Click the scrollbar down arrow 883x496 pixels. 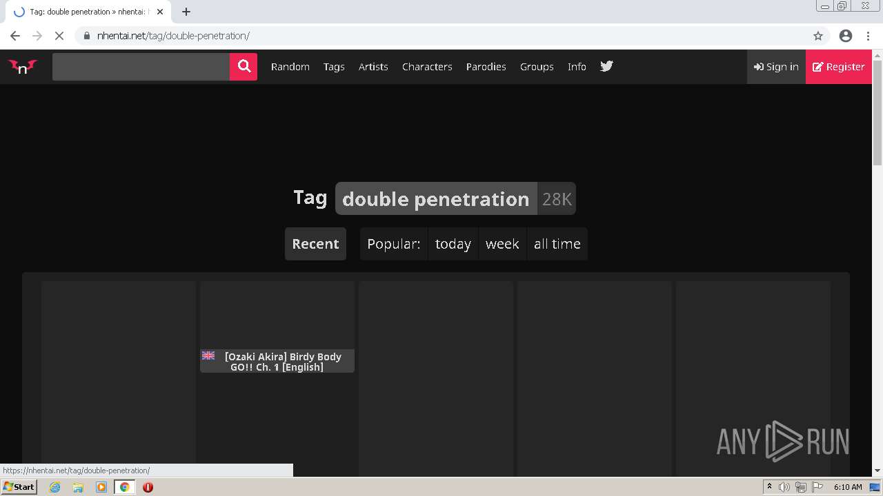[x=877, y=471]
